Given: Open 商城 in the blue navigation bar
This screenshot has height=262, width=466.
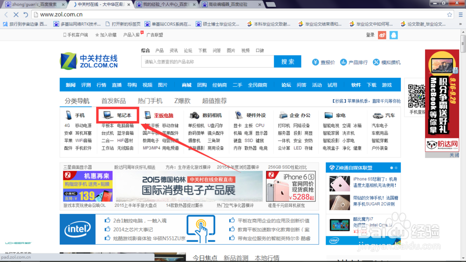Looking at the screenshot, I should pos(186,85).
